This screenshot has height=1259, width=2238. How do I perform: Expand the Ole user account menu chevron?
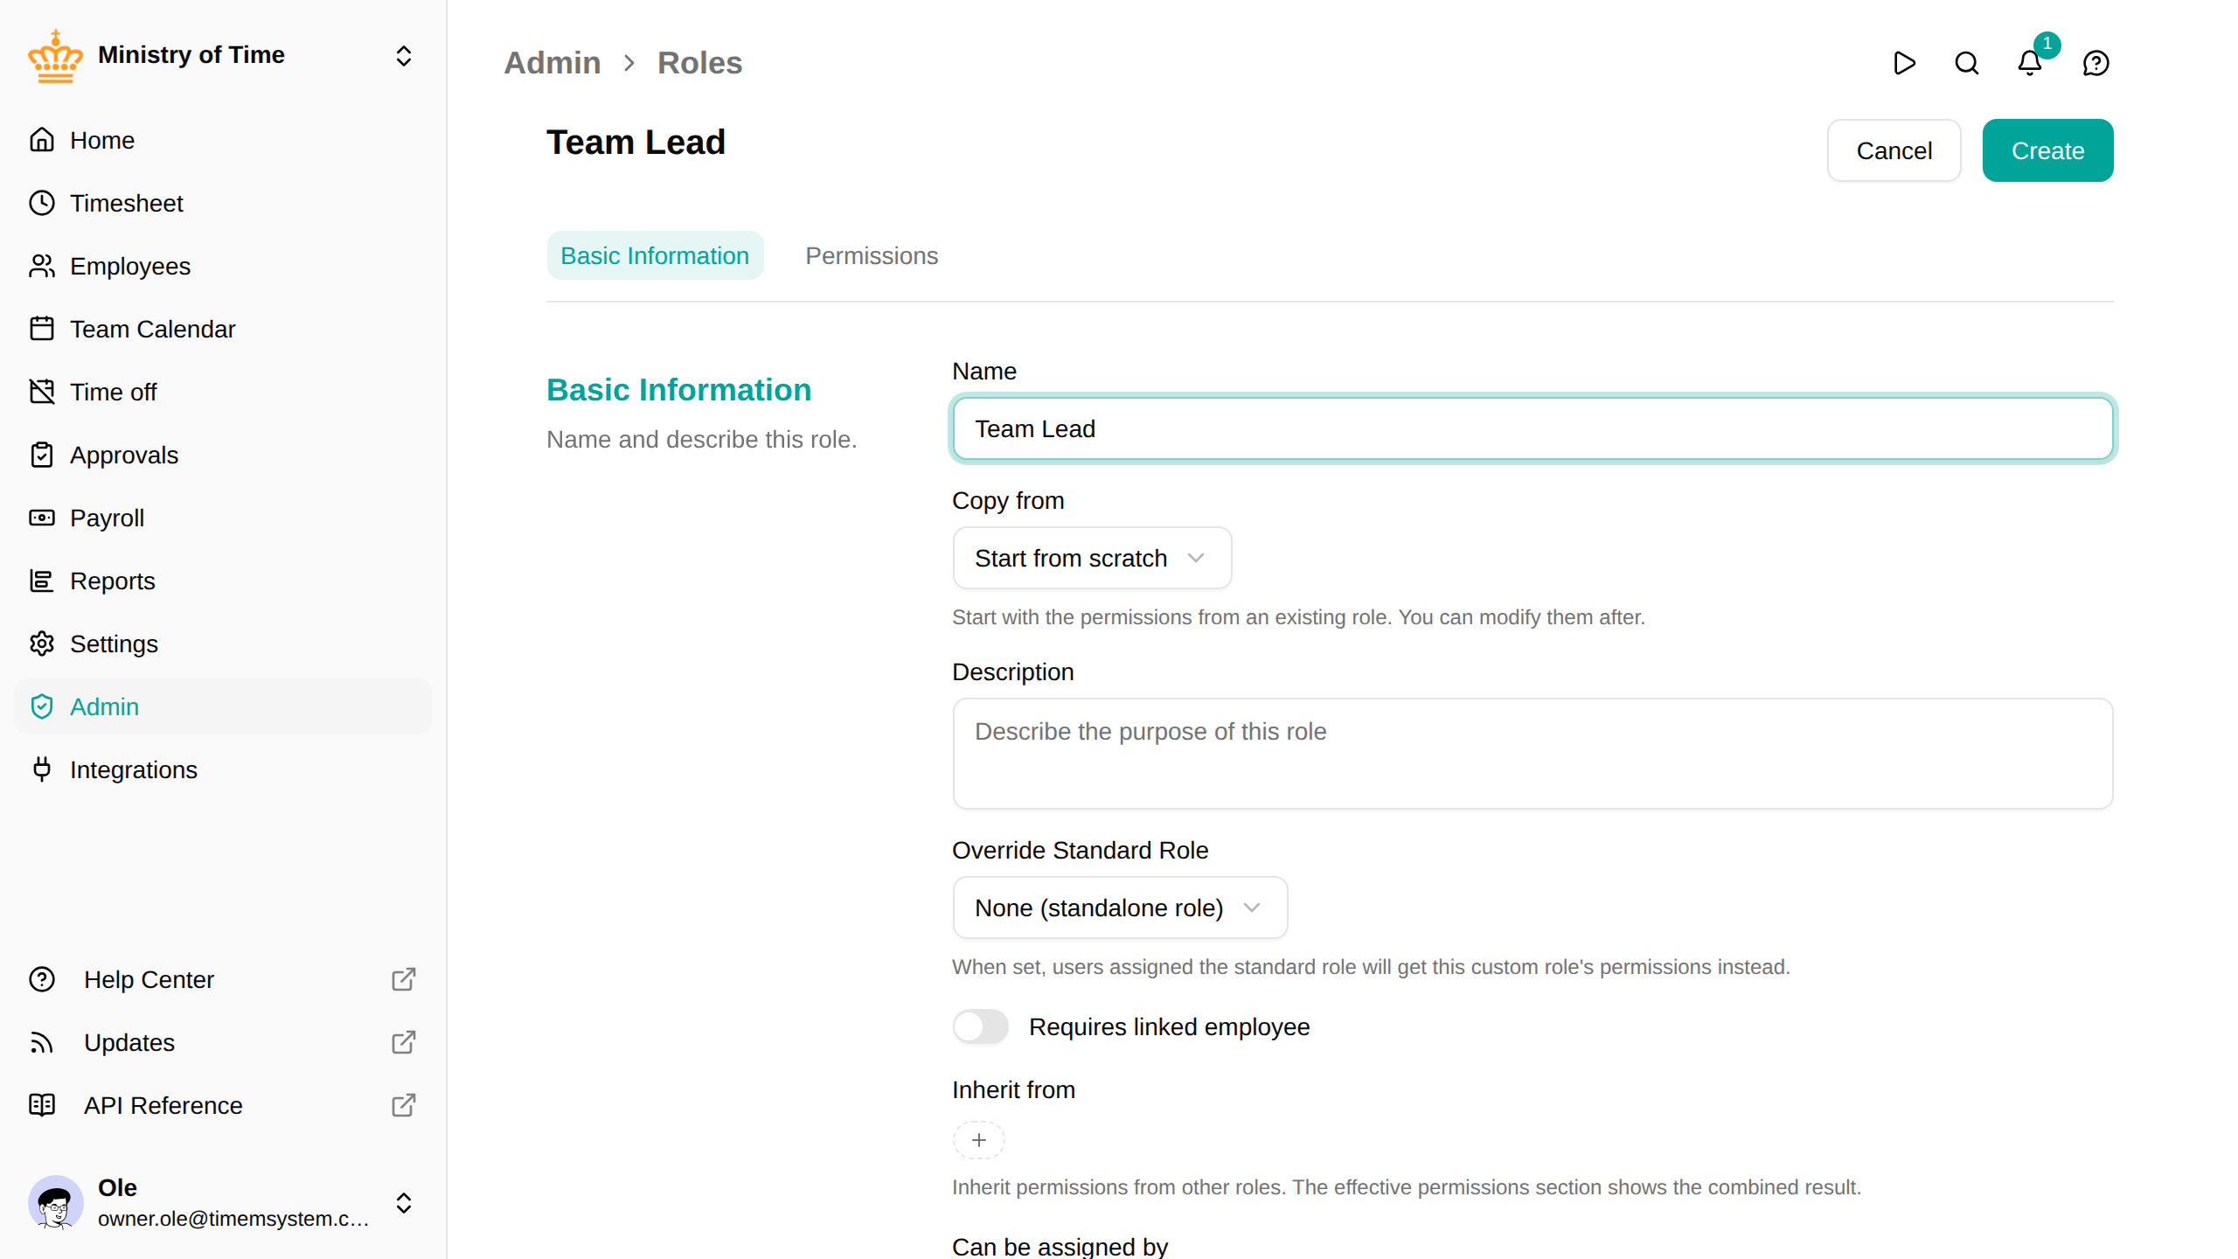click(404, 1203)
